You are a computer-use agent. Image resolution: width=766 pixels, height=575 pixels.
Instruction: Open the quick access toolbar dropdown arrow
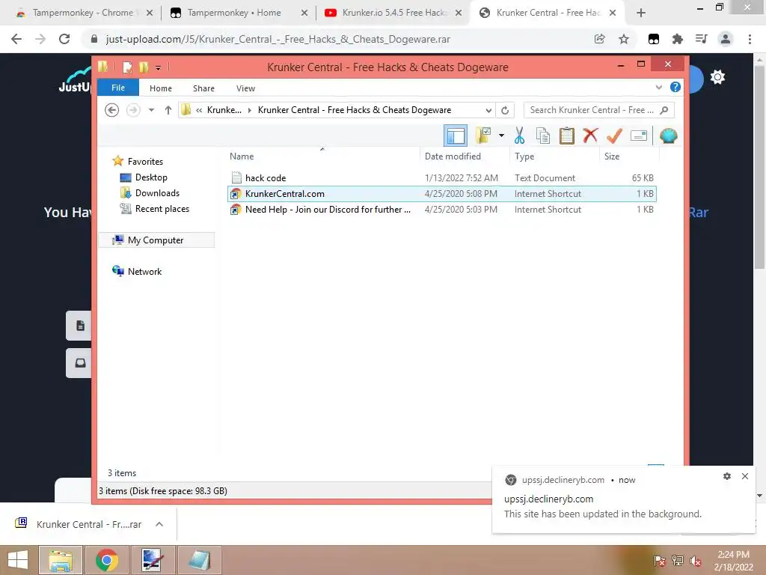click(159, 67)
